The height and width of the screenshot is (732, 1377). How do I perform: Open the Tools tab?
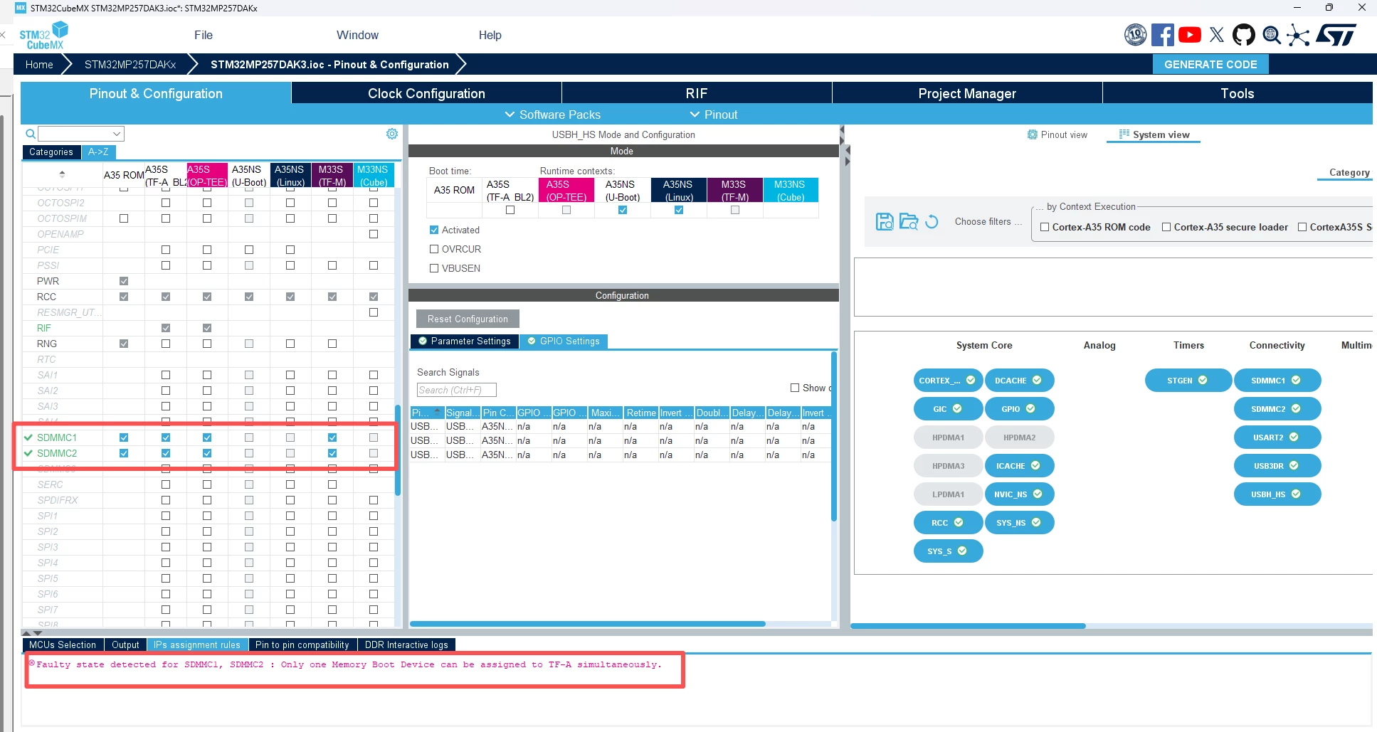1238,93
